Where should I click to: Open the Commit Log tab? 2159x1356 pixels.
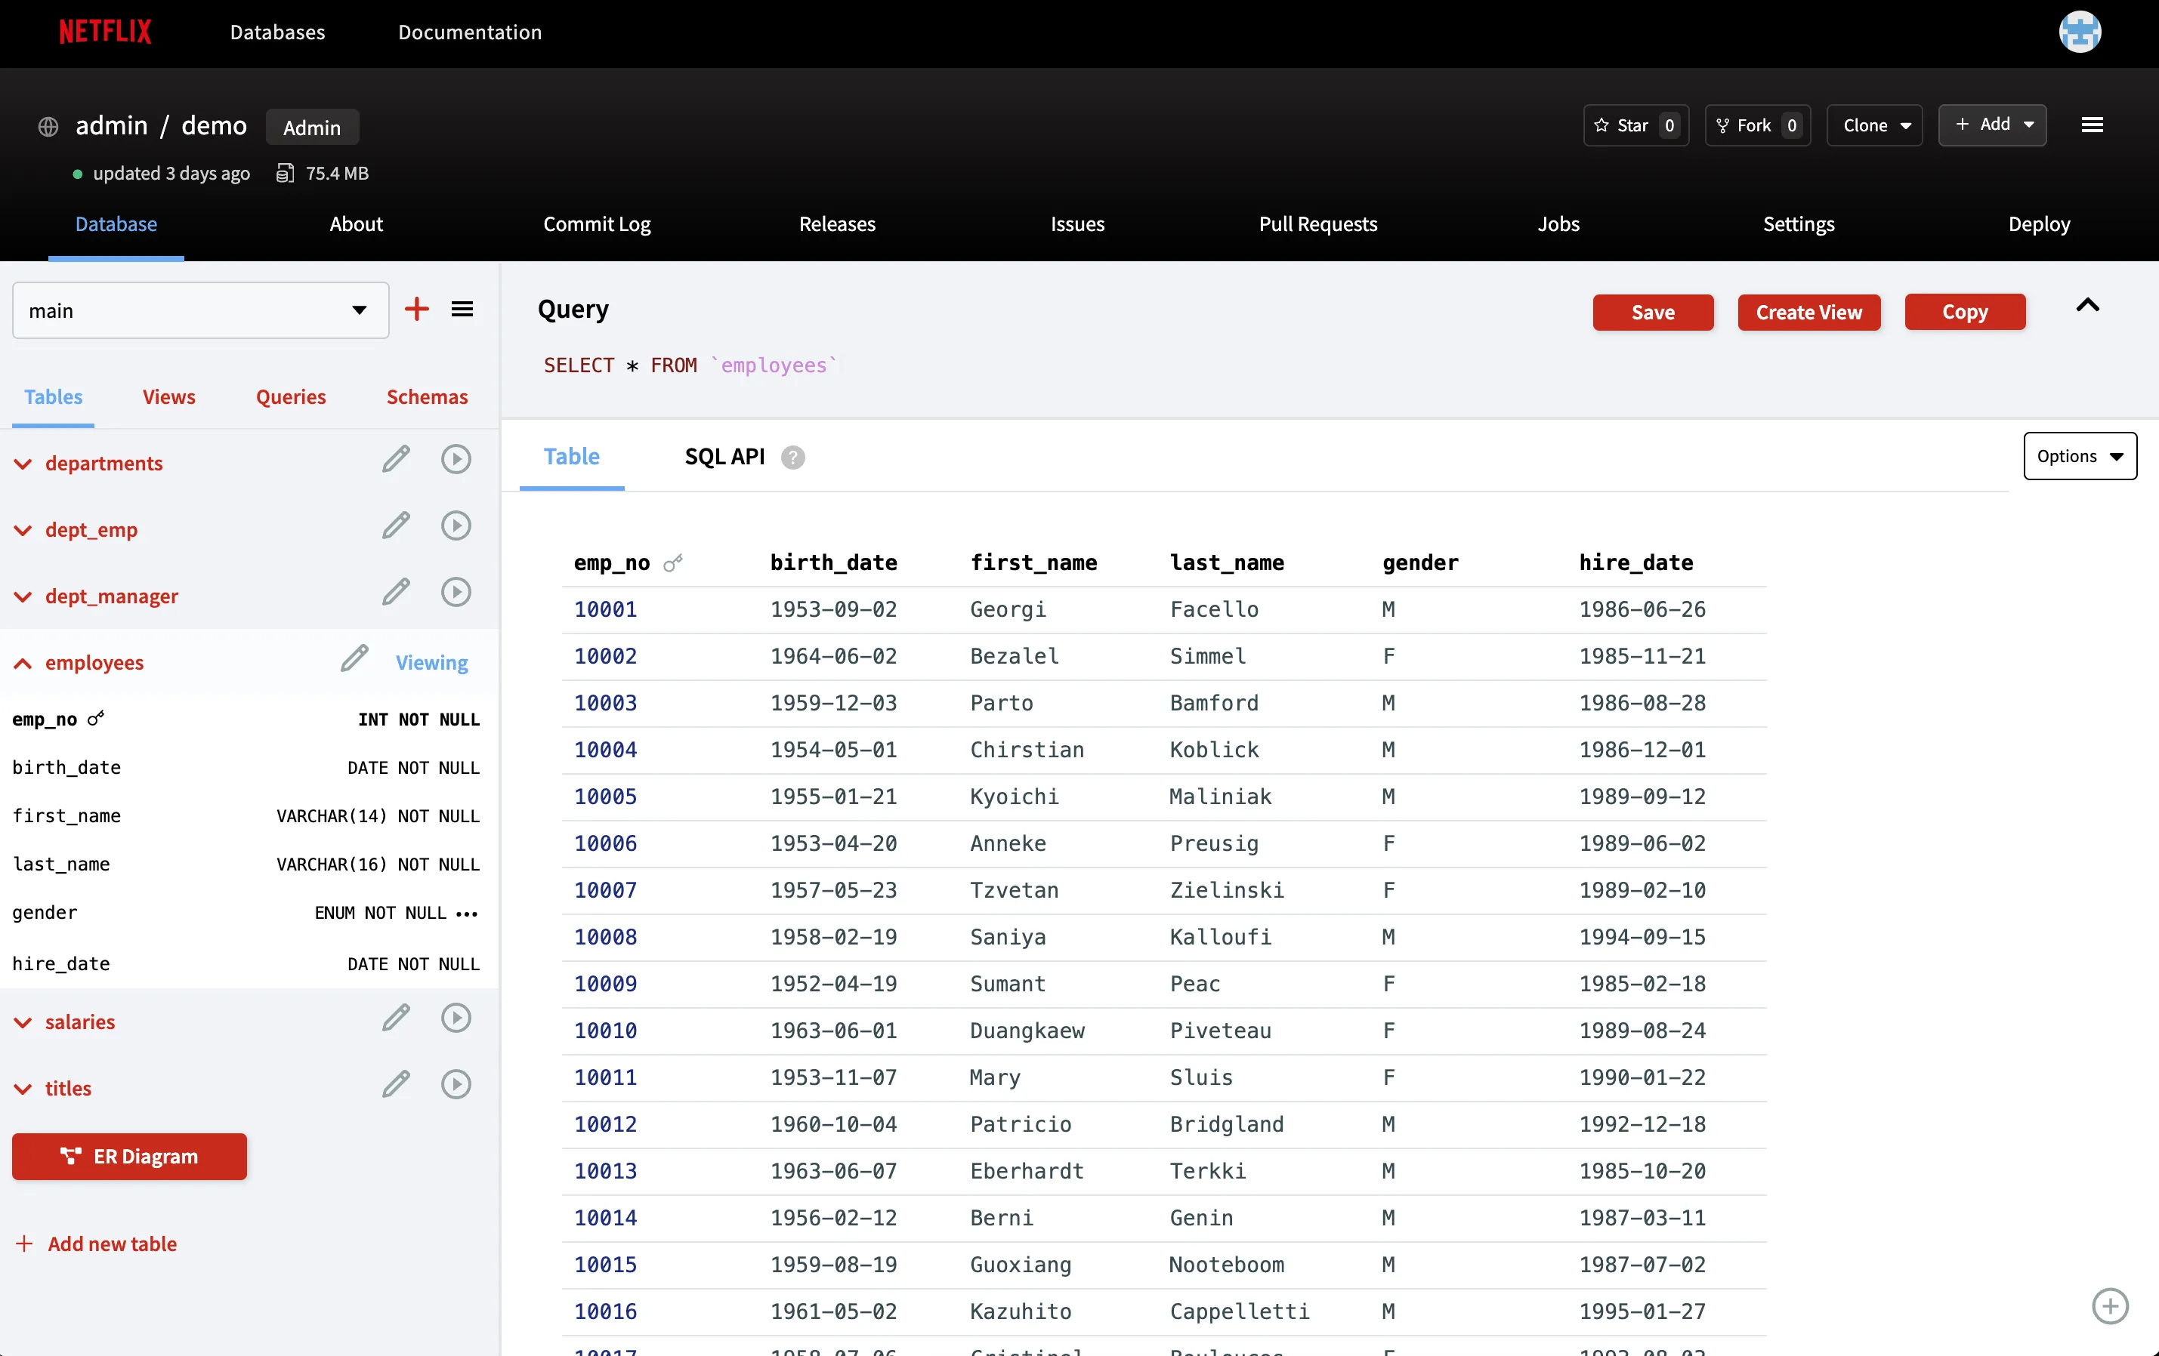(x=596, y=224)
